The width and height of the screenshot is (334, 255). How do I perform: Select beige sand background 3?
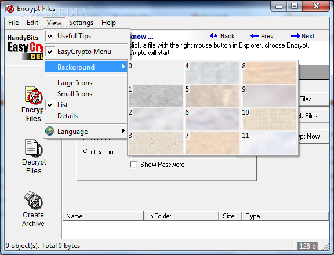156,143
